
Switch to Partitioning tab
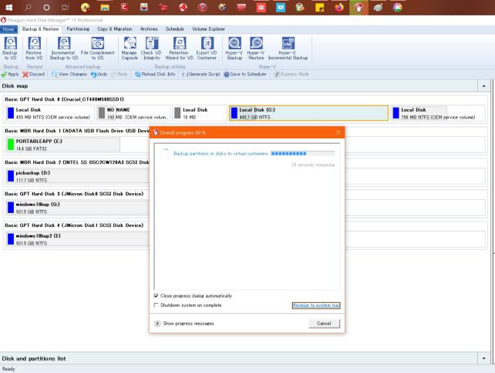point(78,29)
